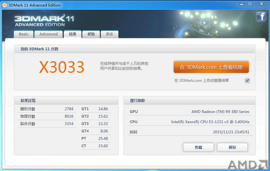Click the 運行細節 panel header

pos(190,101)
